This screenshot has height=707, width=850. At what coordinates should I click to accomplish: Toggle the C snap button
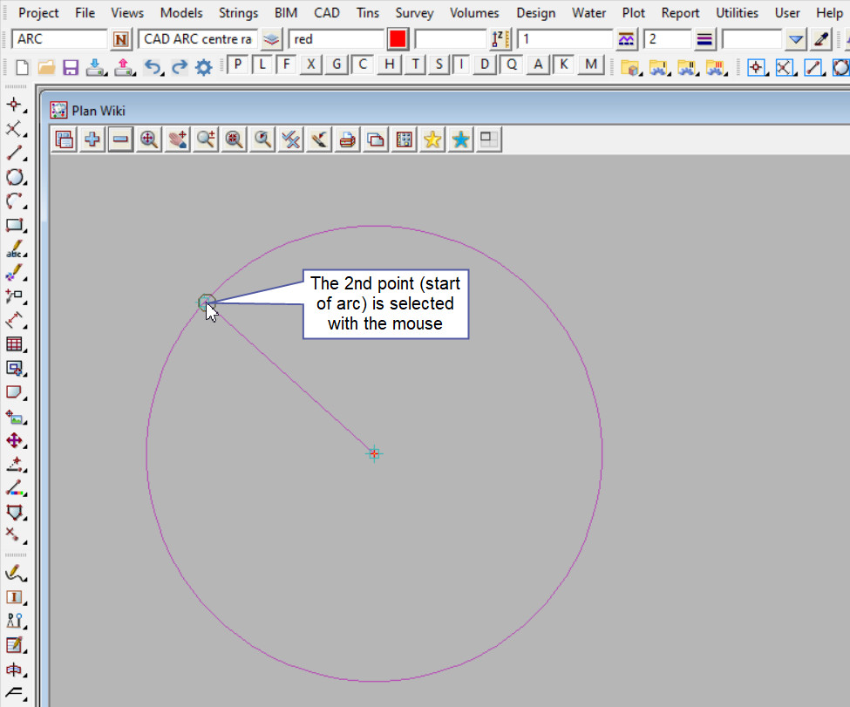pyautogui.click(x=364, y=65)
